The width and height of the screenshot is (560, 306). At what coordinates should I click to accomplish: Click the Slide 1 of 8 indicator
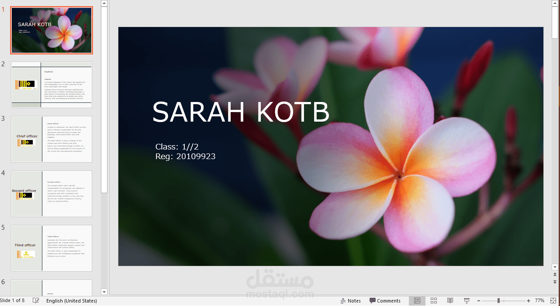(12, 300)
